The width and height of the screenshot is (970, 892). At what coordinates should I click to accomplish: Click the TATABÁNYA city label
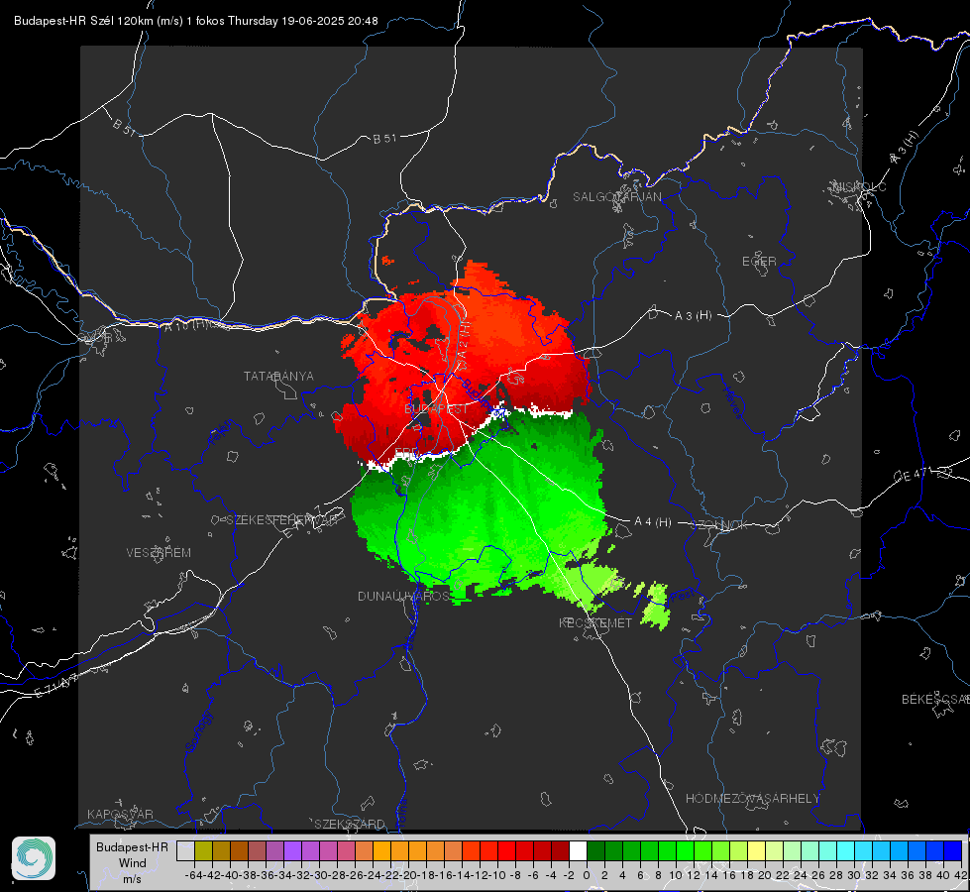tap(278, 376)
